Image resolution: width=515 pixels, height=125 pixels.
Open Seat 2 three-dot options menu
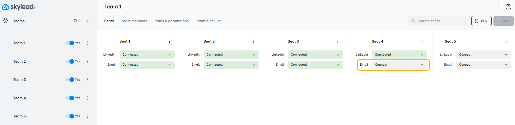coord(254,41)
